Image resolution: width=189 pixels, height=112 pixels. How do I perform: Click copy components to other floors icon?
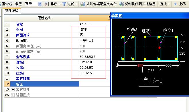tap(121, 4)
